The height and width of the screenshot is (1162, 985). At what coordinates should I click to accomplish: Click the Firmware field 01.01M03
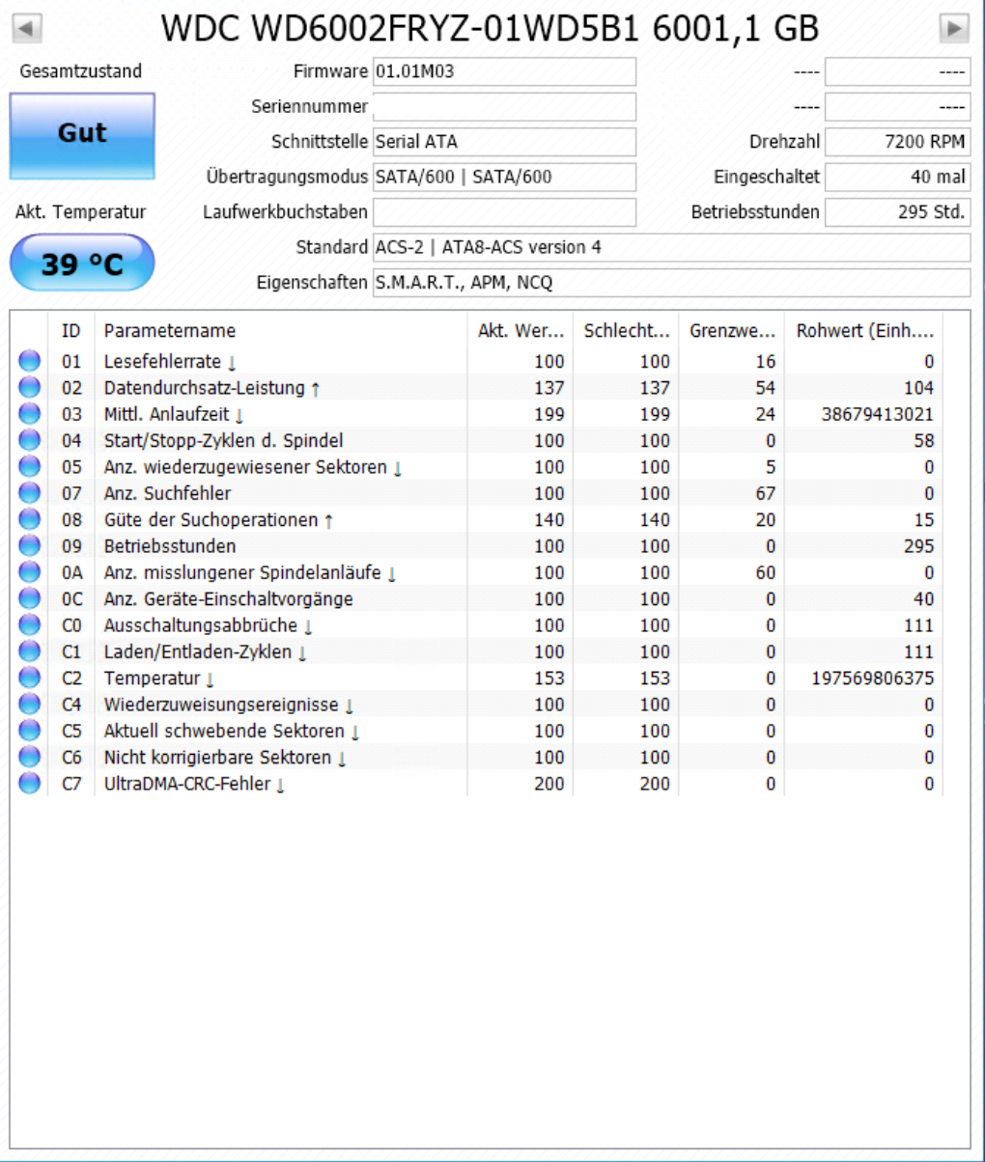pos(504,71)
